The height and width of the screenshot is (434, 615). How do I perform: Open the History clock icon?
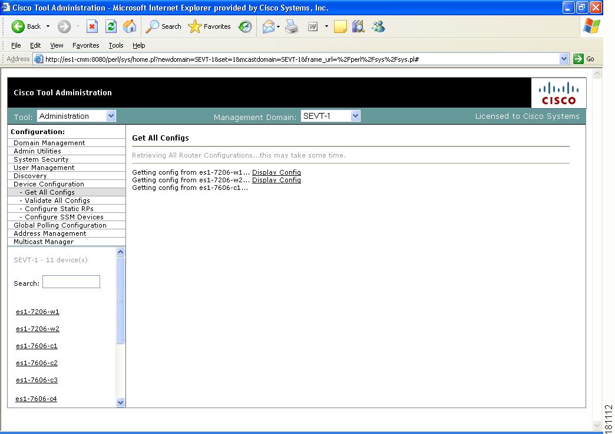click(x=245, y=26)
